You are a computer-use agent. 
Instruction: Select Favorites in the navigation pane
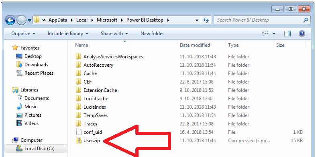(30, 48)
